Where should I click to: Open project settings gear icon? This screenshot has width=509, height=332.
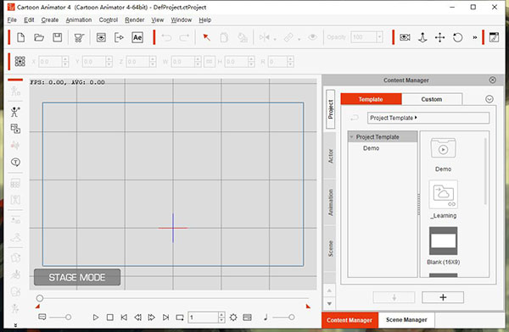pyautogui.click(x=233, y=318)
